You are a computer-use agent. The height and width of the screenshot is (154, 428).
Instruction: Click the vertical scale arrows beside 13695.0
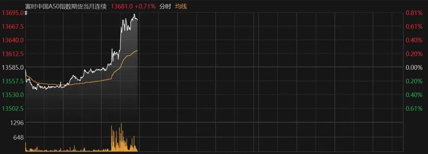26,13
